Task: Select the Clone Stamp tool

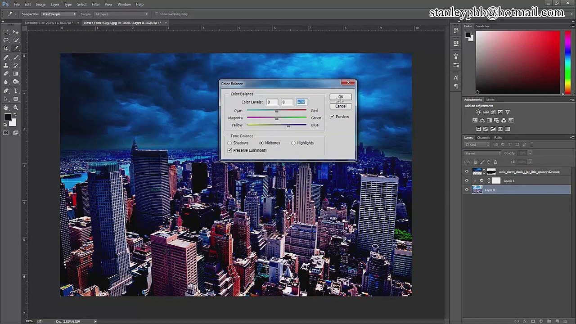Action: tap(6, 65)
